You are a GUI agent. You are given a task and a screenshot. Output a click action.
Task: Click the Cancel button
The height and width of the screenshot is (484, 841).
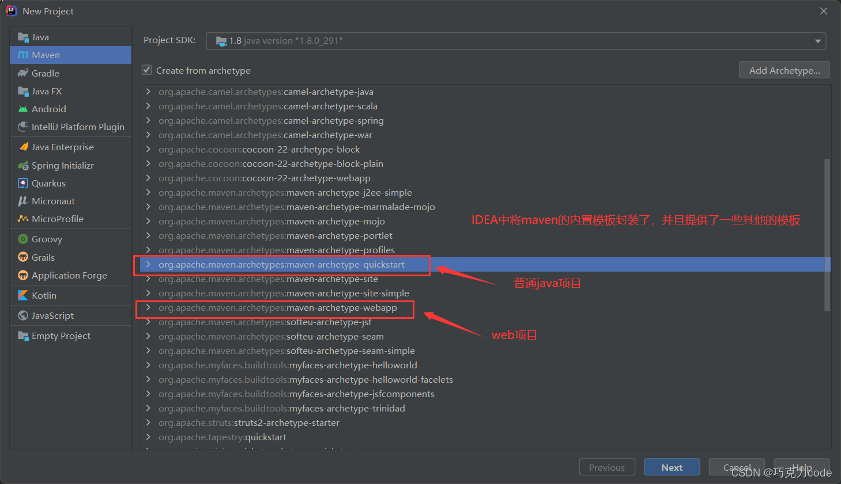737,467
